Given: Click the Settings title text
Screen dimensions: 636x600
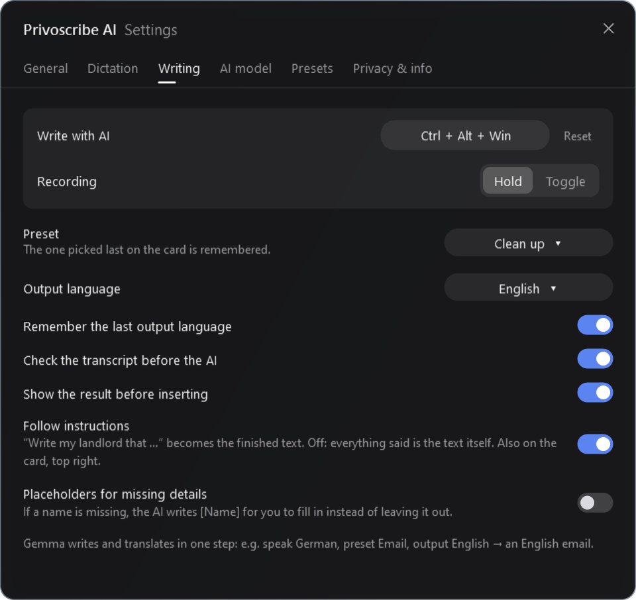Looking at the screenshot, I should tap(151, 30).
